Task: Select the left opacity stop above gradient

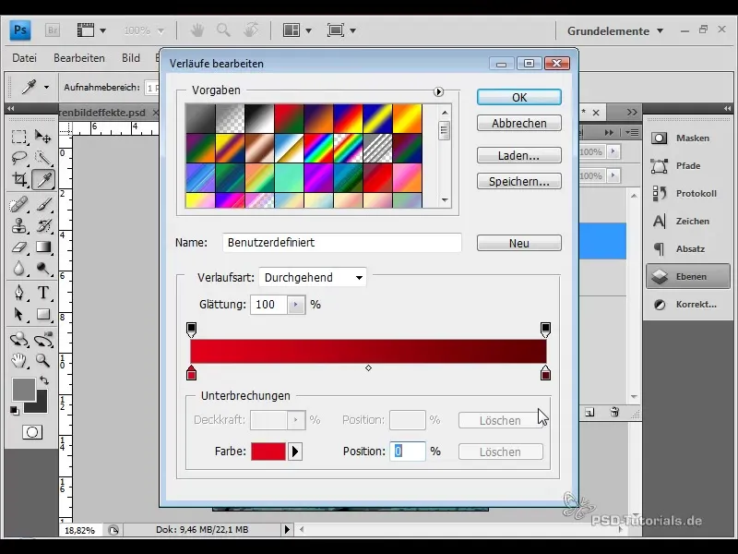Action: point(191,330)
